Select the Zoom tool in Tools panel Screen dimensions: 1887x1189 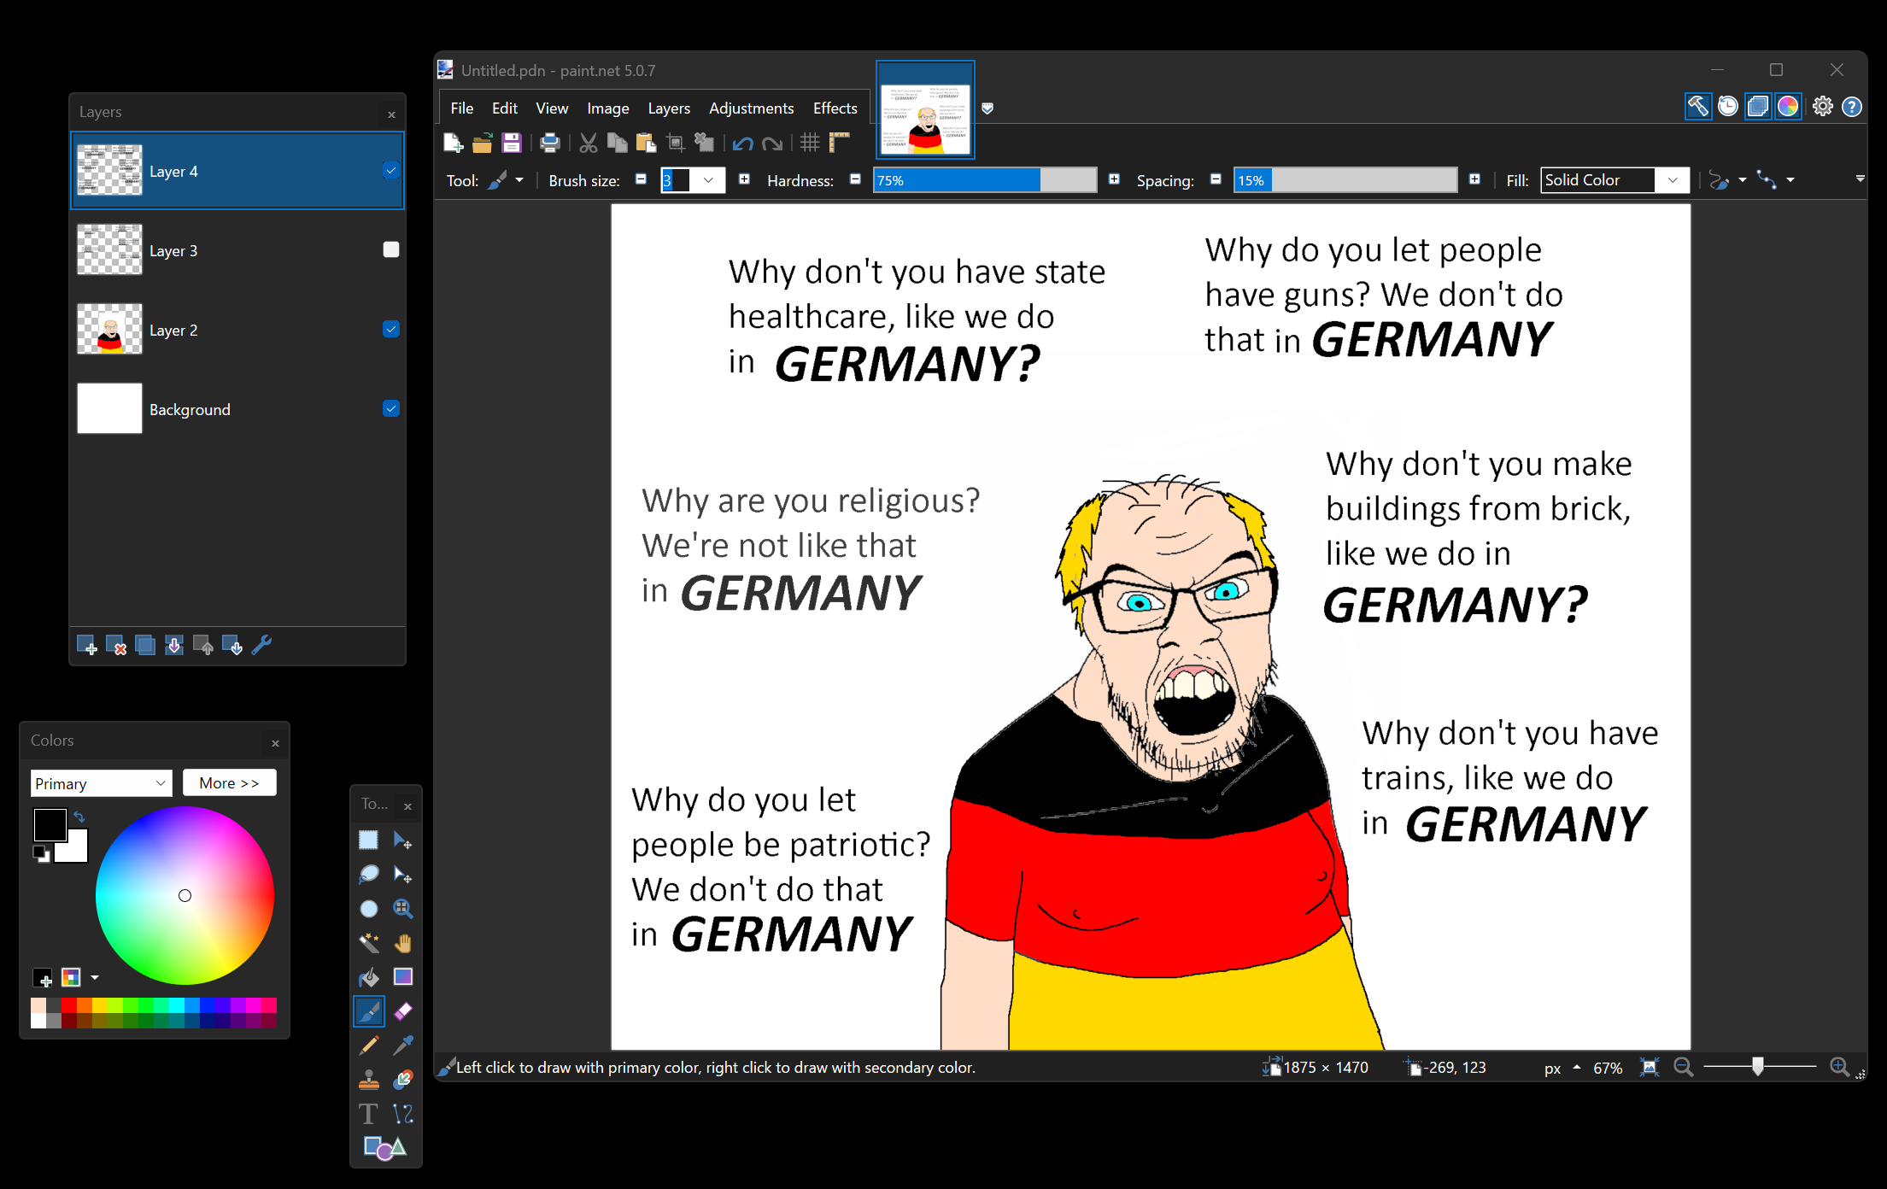click(x=403, y=909)
